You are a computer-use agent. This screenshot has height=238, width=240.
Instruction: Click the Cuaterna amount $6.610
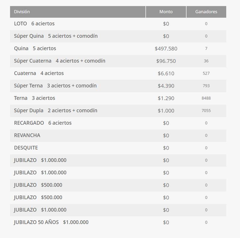166,73
